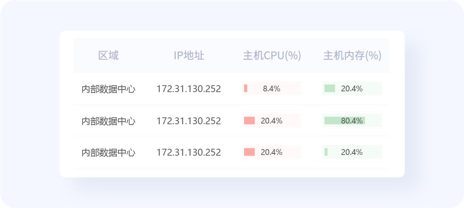Select 内部数据中心 in the second row
The image size is (464, 208).
coord(108,121)
